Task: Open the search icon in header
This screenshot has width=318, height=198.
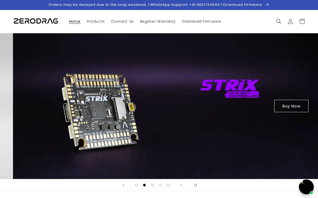Action: click(x=279, y=21)
